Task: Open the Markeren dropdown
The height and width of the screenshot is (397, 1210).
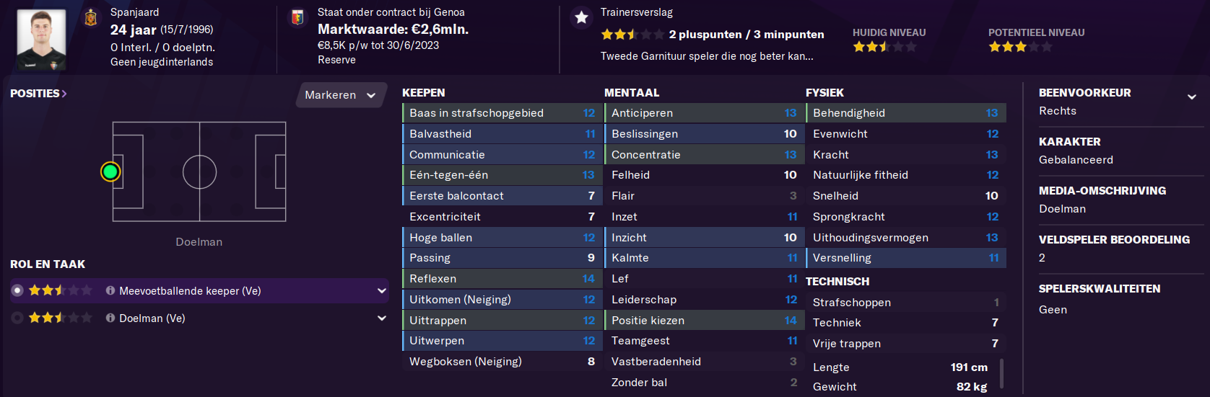Action: [x=341, y=95]
